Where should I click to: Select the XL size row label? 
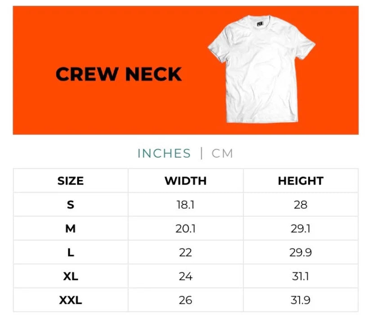point(71,276)
